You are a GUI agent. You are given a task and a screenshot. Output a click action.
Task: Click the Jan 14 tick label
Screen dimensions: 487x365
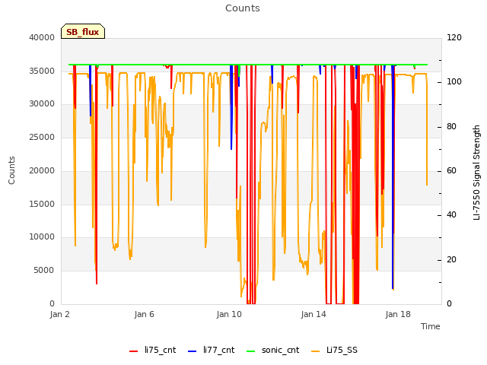pyautogui.click(x=314, y=314)
